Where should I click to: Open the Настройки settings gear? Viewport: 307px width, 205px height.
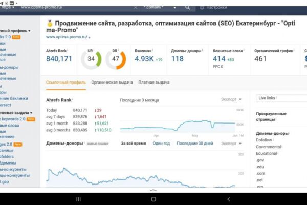(x=213, y=8)
